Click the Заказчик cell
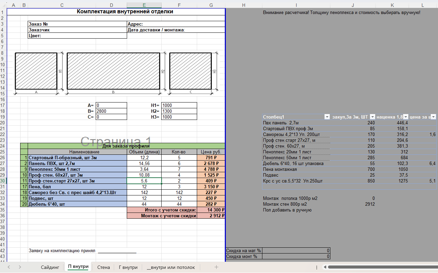 (77, 30)
